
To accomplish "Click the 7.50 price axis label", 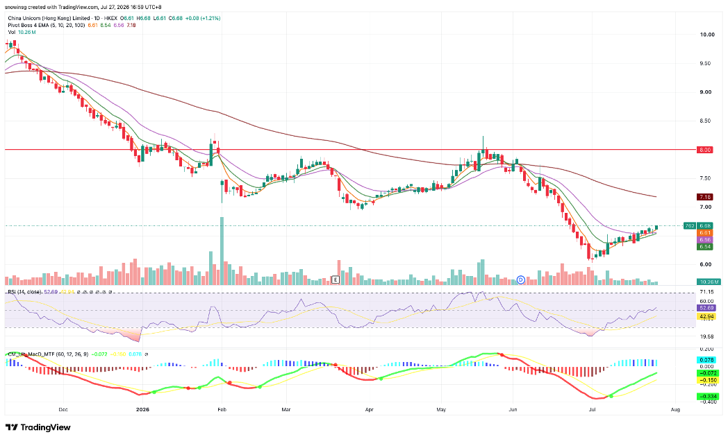I will [x=706, y=178].
